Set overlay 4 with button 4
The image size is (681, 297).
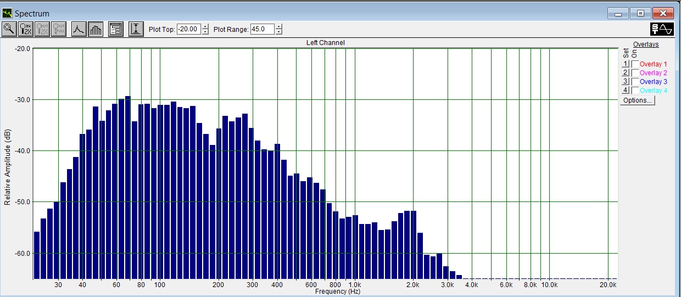coord(625,91)
